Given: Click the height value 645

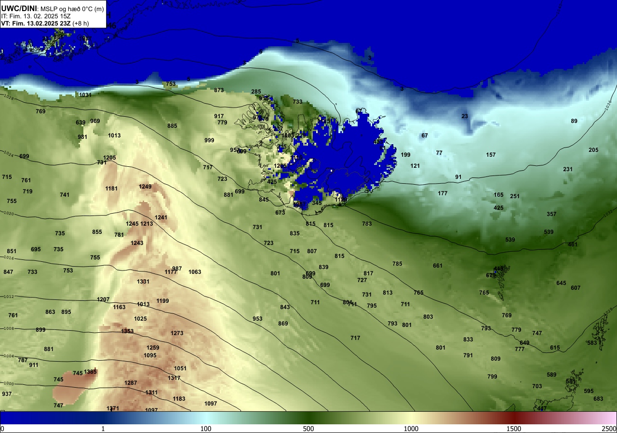Looking at the screenshot, I should [x=561, y=283].
